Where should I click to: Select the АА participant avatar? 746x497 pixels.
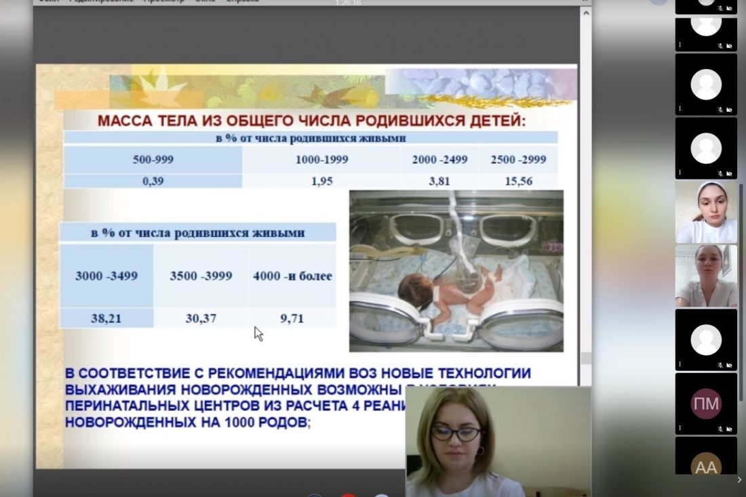click(706, 464)
